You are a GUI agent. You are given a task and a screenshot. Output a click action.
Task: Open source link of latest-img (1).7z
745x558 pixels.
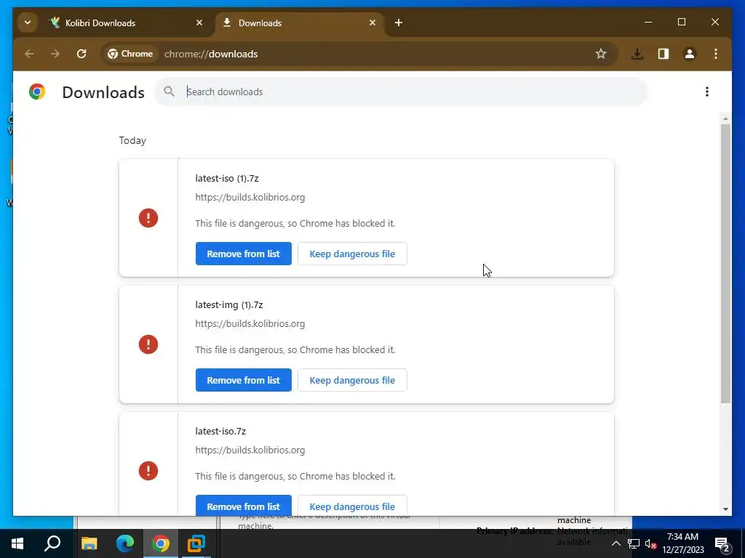250,323
